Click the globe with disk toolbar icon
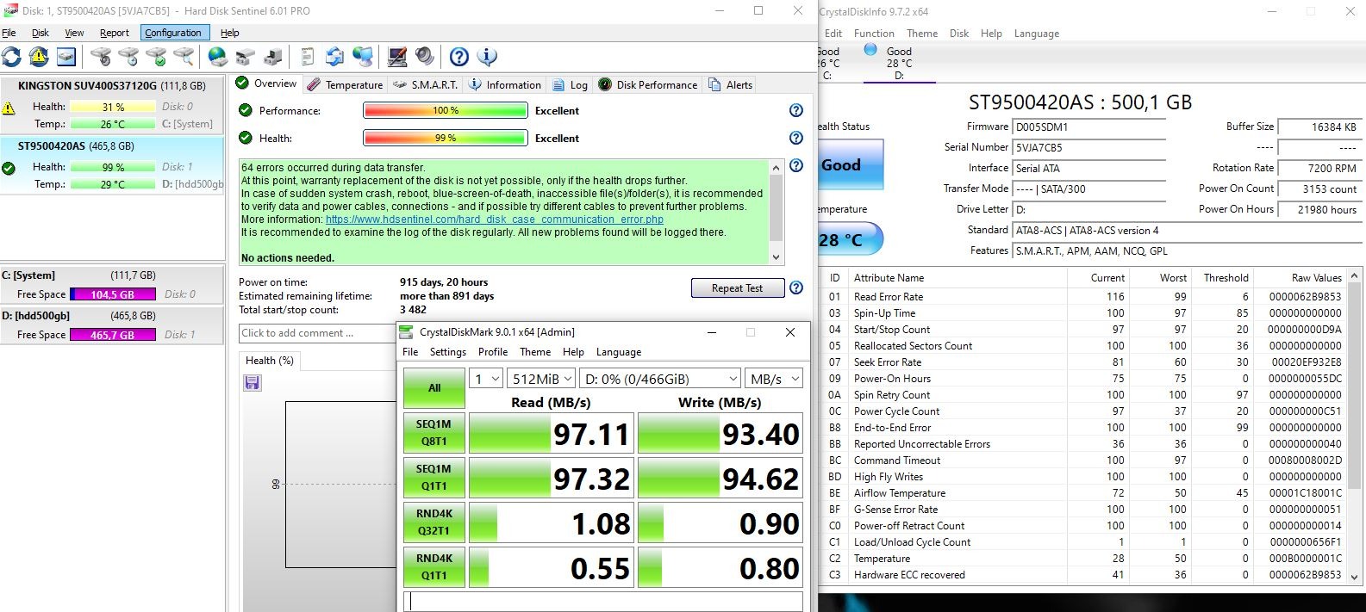This screenshot has width=1366, height=612. [218, 57]
